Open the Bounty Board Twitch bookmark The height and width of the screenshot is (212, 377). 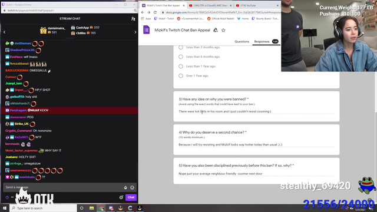(x=265, y=18)
